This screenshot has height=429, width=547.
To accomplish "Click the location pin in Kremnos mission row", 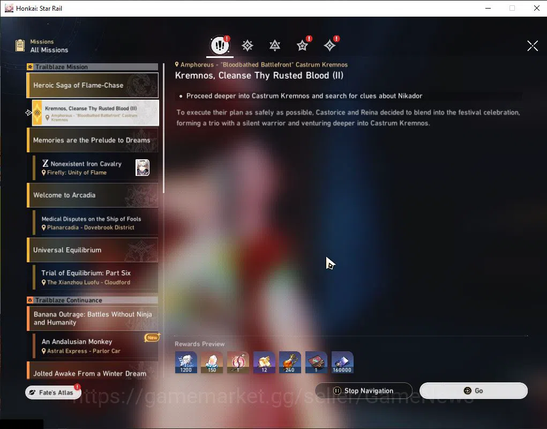I will [48, 117].
